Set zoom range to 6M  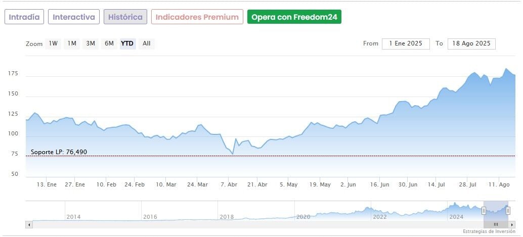pos(109,43)
